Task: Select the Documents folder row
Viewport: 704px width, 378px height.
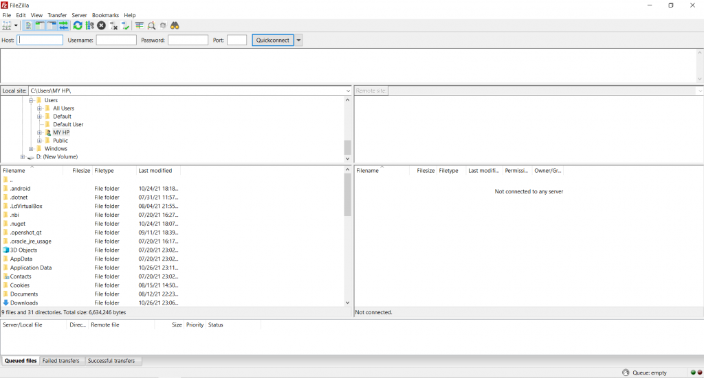Action: (91, 294)
